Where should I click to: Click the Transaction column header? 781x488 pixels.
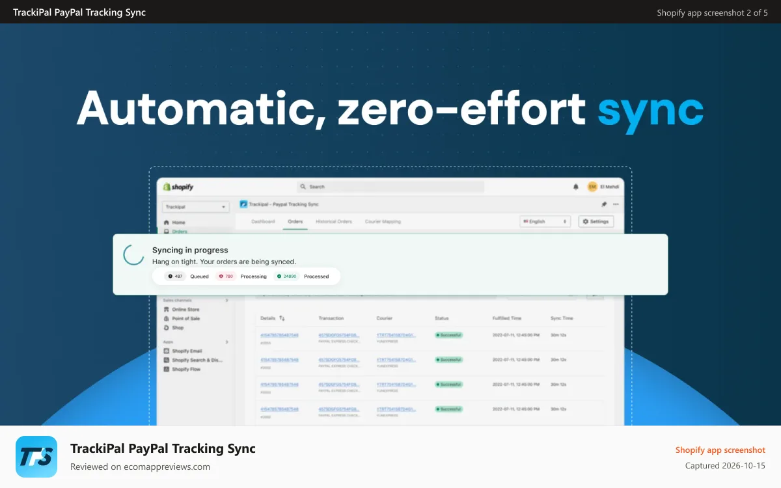coord(331,318)
